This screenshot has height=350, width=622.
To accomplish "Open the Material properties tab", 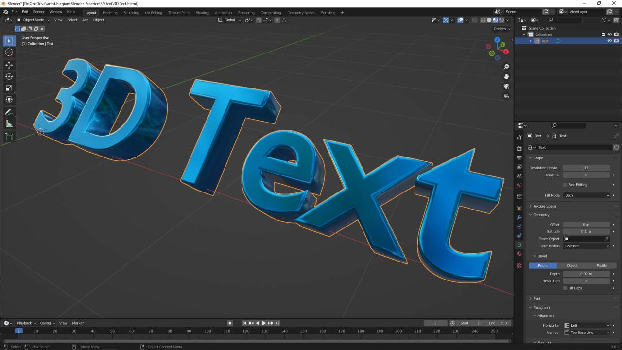I will click(519, 254).
